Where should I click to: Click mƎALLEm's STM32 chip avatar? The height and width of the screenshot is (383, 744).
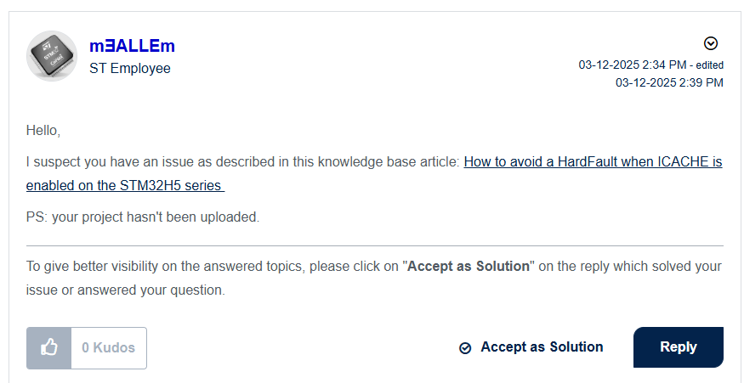pos(52,56)
